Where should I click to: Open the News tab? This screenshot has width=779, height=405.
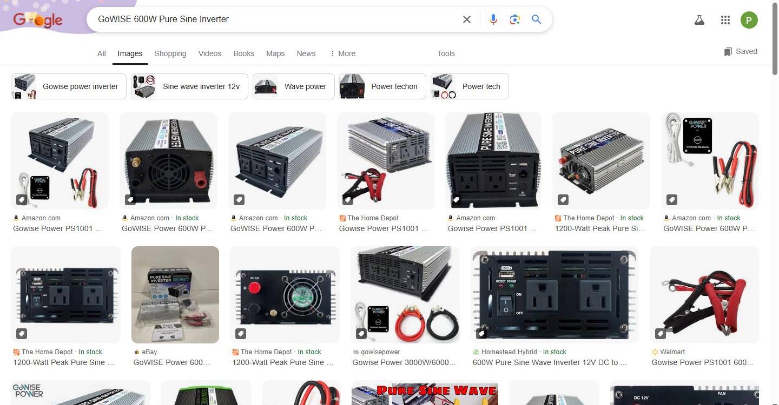(306, 53)
